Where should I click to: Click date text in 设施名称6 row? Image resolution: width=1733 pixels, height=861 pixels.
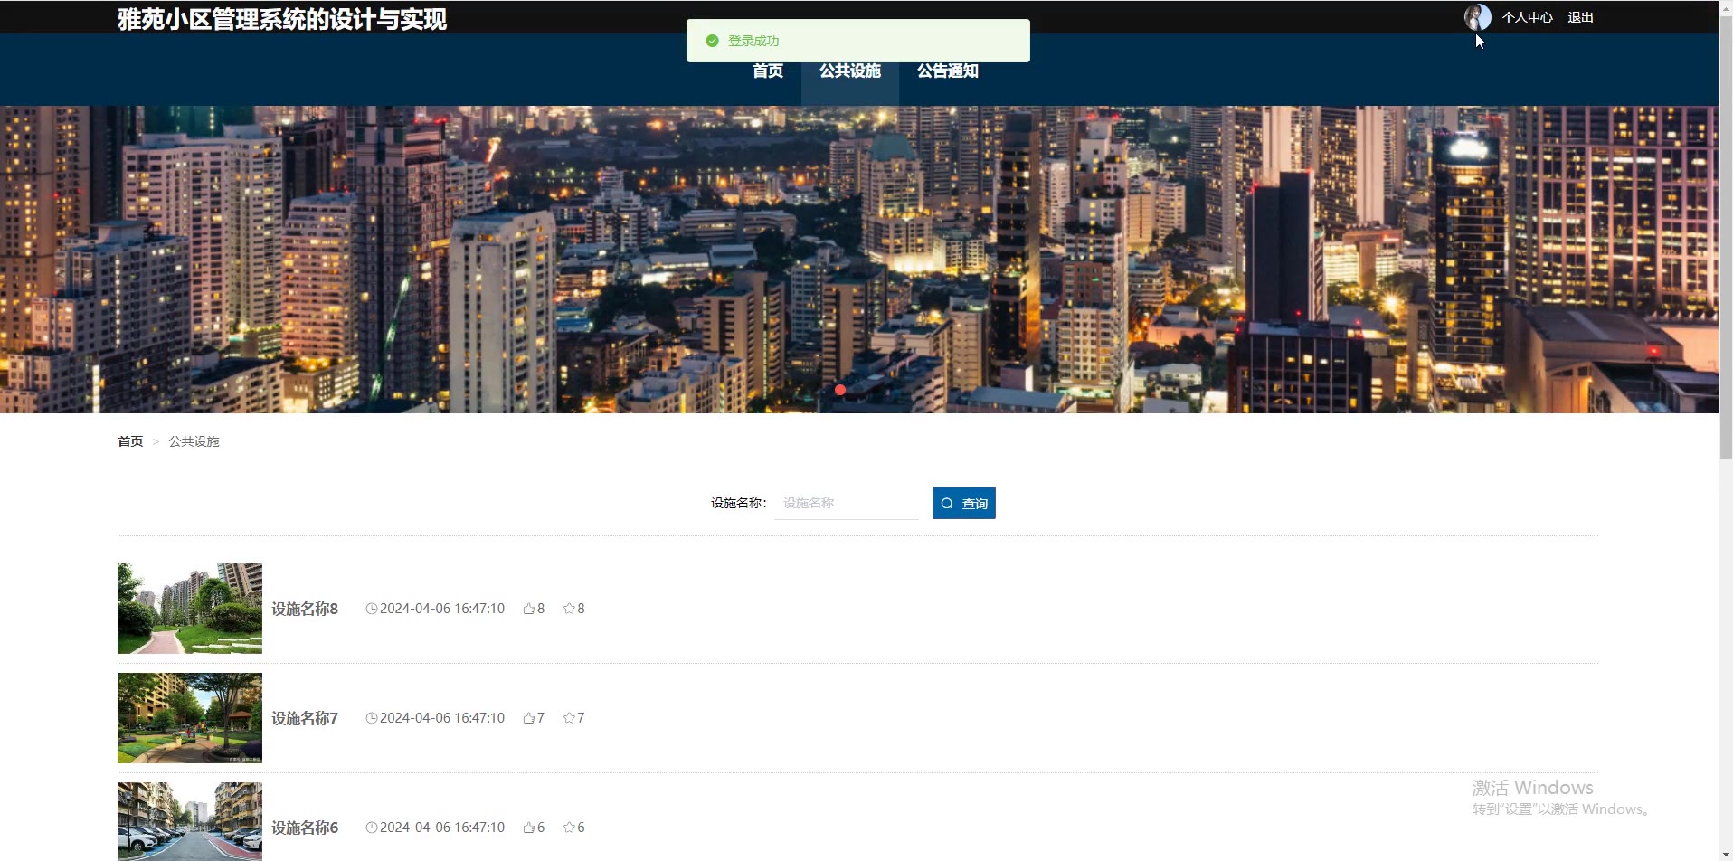pos(442,828)
